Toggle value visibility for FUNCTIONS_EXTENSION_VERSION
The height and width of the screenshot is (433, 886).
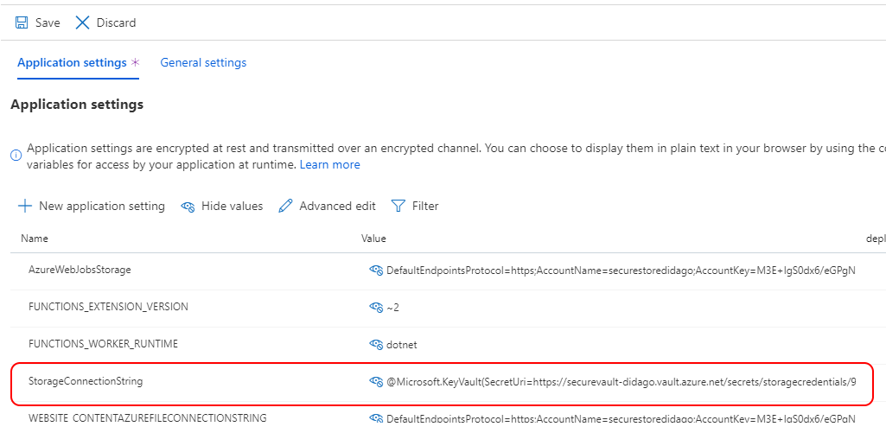click(x=376, y=307)
